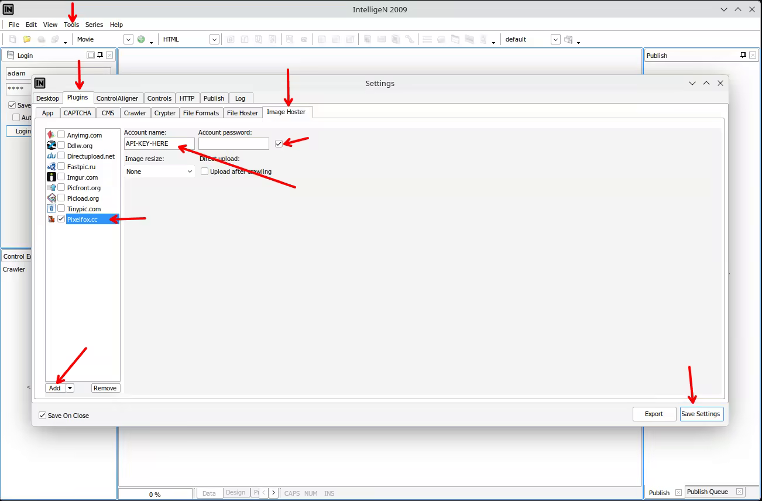Click the IN logo in Settings title bar
The image size is (762, 501).
(40, 83)
